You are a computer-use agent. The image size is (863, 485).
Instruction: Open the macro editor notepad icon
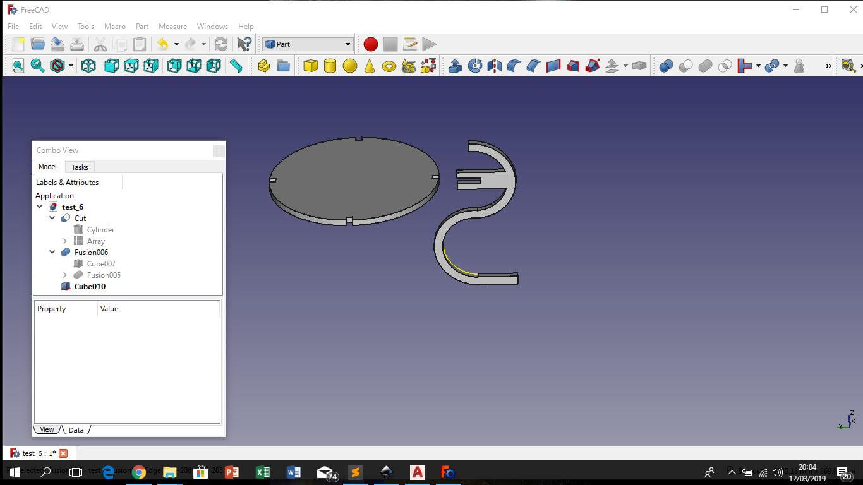pos(410,44)
